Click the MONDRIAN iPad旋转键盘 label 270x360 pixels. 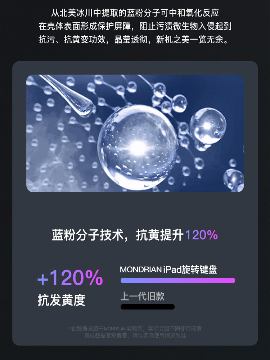[x=168, y=269]
